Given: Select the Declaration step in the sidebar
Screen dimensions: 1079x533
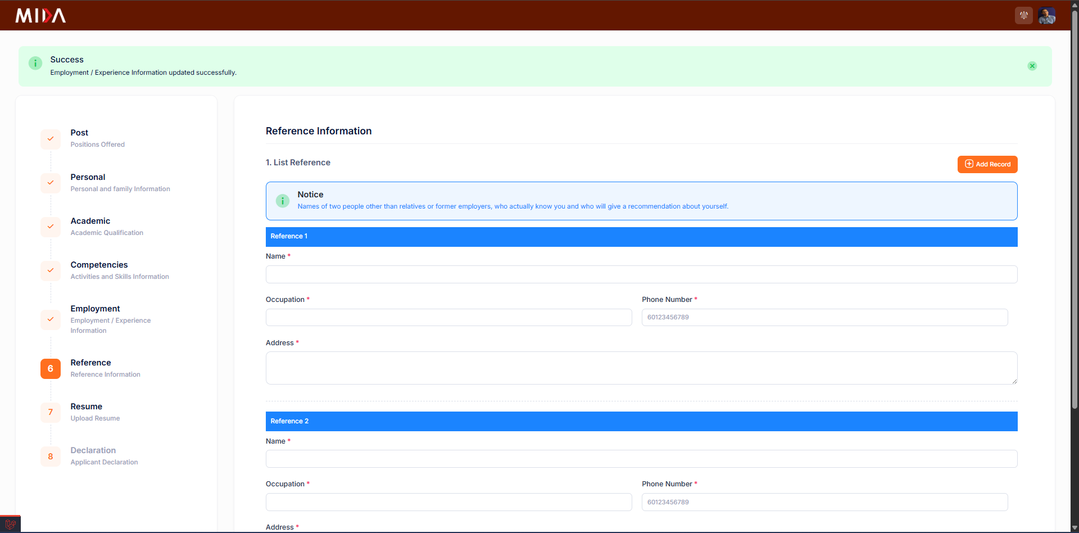Looking at the screenshot, I should [x=93, y=450].
